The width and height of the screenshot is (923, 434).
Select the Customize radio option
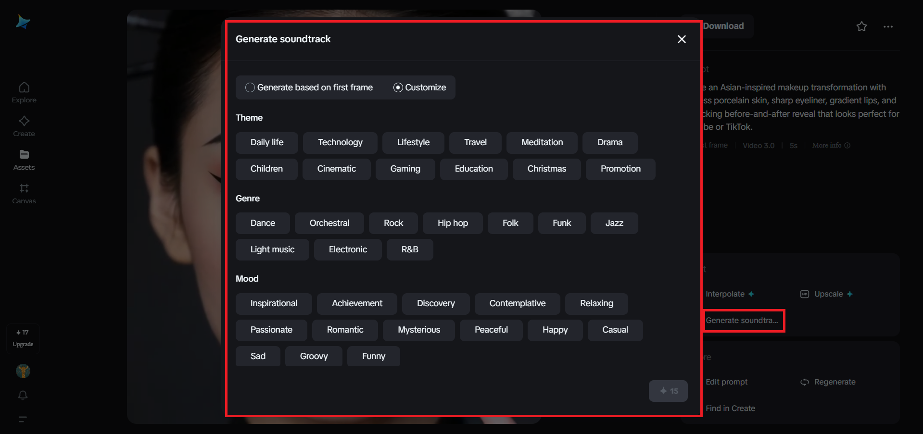tap(398, 87)
